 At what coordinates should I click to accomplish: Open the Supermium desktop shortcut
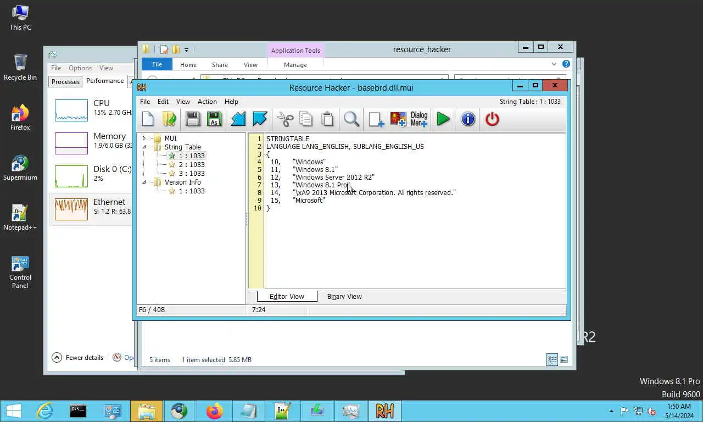(20, 168)
